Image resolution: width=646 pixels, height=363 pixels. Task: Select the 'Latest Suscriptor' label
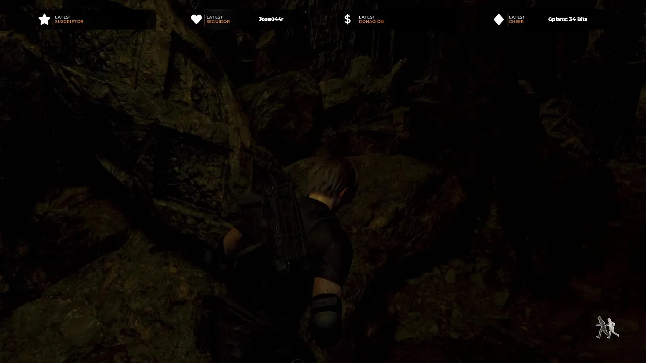pyautogui.click(x=69, y=19)
